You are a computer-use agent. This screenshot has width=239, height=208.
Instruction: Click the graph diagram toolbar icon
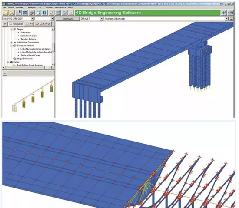click(65, 13)
